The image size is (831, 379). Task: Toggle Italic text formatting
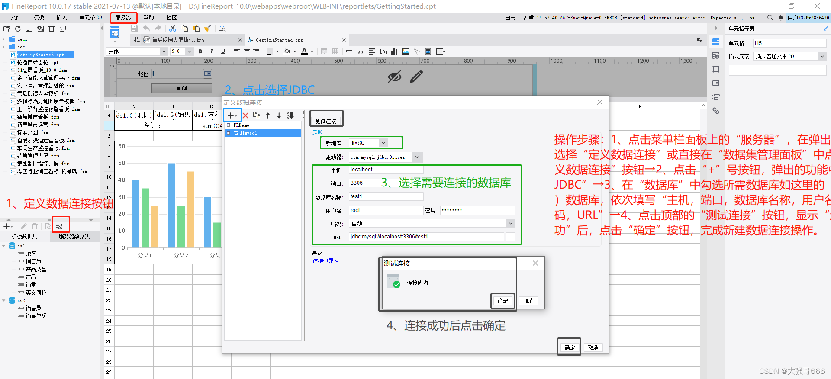pos(211,51)
